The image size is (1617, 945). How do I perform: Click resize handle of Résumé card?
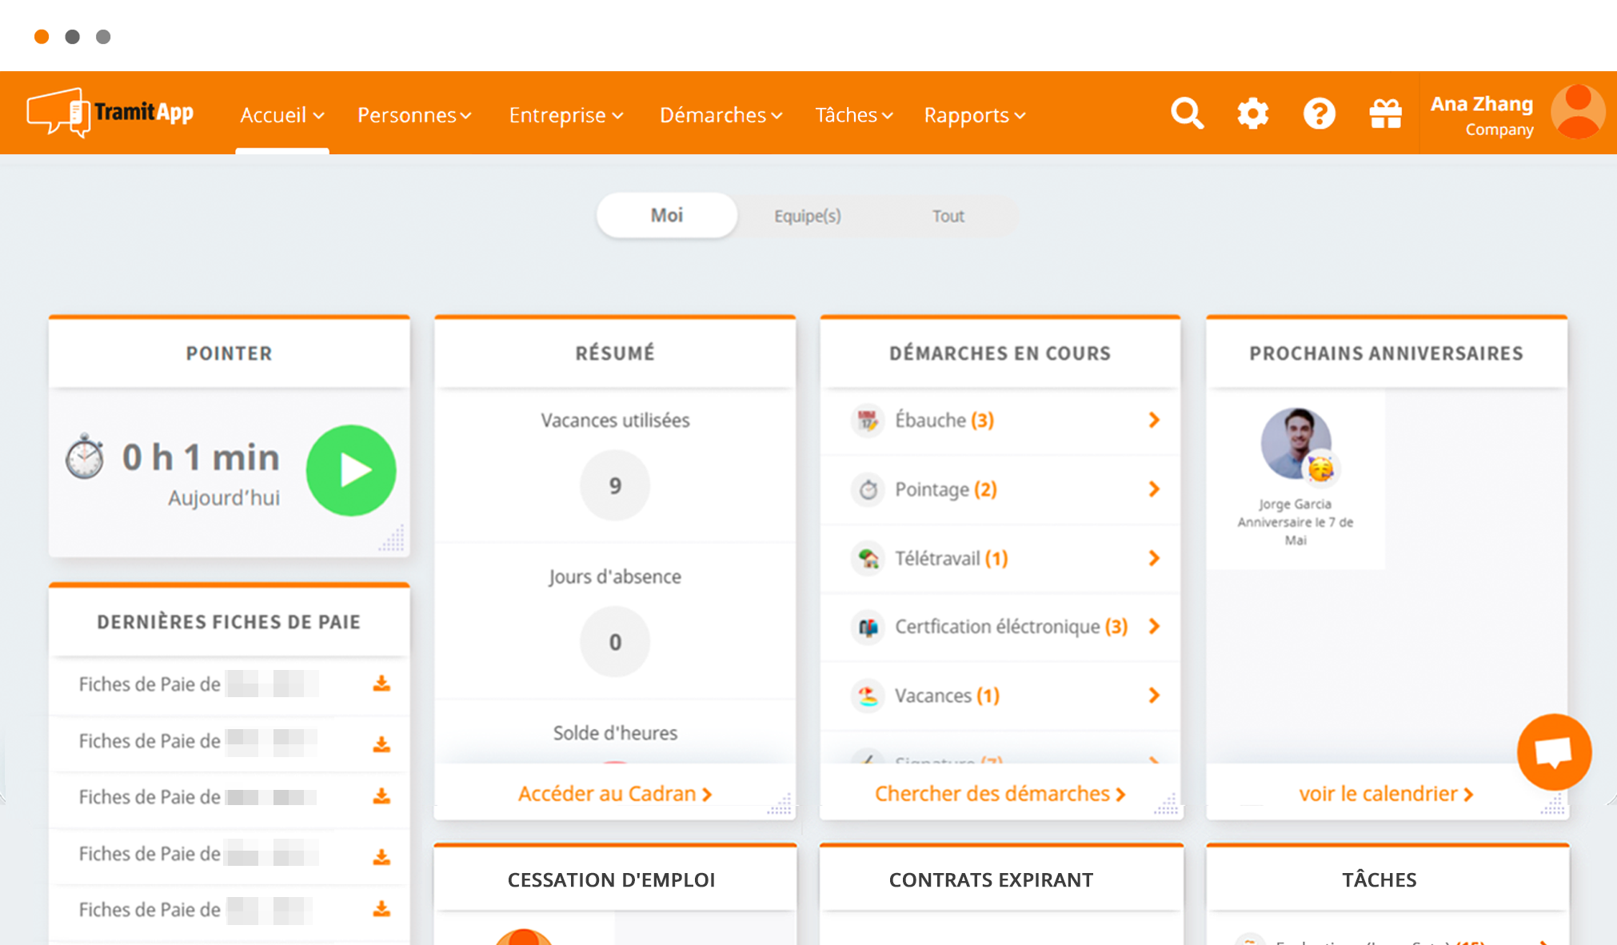pos(780,803)
